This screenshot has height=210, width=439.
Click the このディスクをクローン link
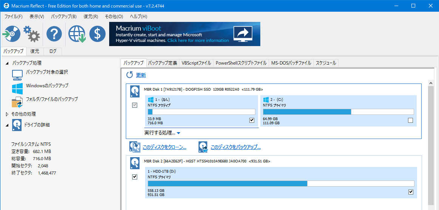click(164, 147)
